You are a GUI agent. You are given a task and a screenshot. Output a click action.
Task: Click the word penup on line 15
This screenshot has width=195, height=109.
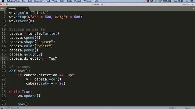click(29, 50)
